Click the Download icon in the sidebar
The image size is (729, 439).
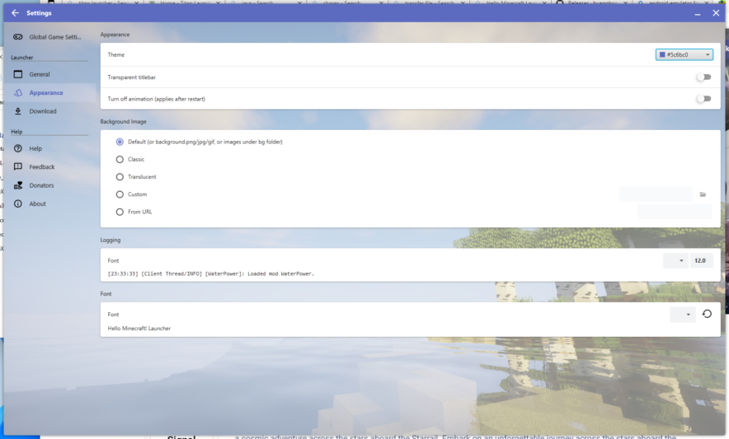coord(18,111)
